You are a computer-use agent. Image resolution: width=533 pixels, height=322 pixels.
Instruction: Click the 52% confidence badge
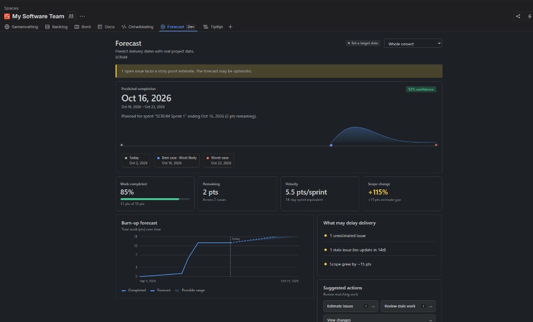[421, 89]
